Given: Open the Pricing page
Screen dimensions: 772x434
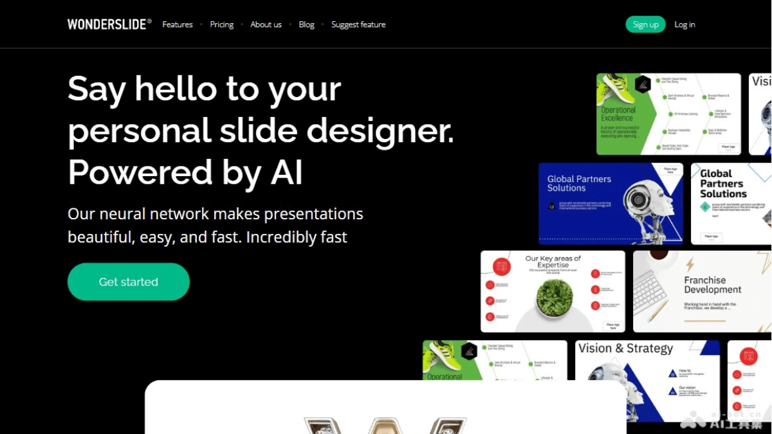Looking at the screenshot, I should coord(221,24).
